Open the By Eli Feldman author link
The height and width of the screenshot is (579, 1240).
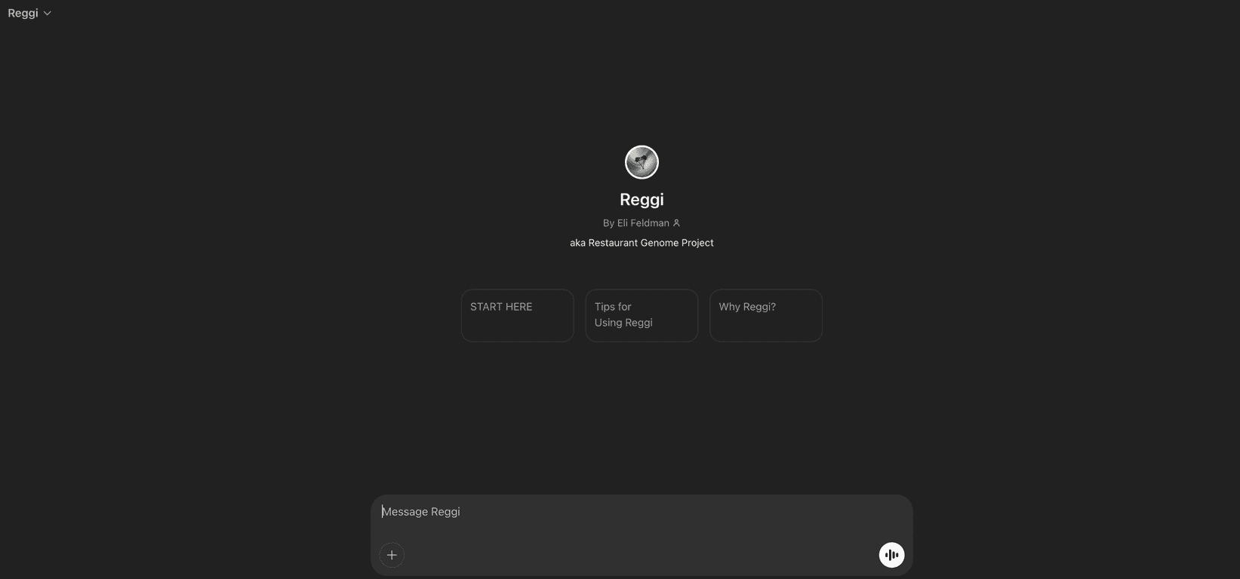coord(636,223)
